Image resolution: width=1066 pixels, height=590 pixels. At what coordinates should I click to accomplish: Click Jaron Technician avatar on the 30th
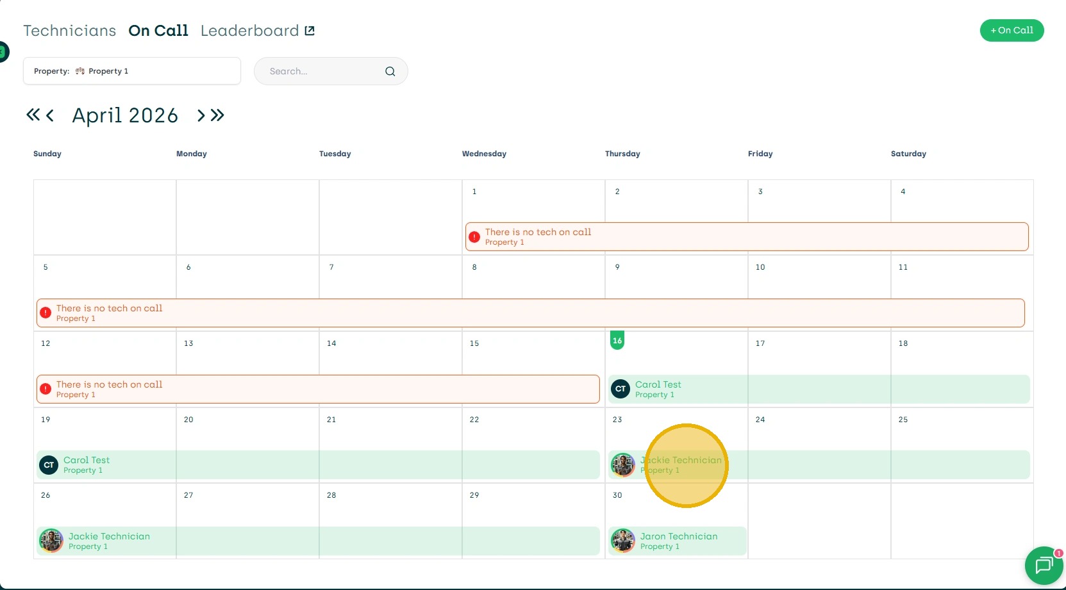click(623, 541)
